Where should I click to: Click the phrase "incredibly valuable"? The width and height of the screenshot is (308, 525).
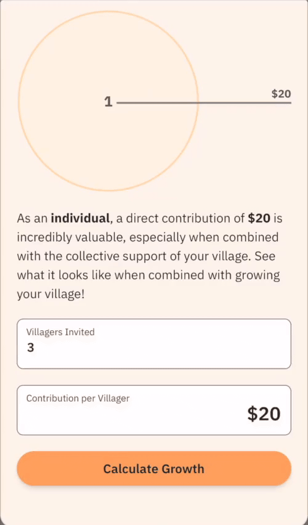pos(71,238)
